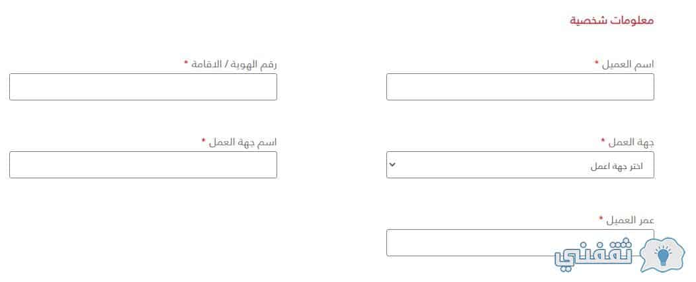The image size is (696, 282).
Task: Click the جهة العمل dropdown label
Action: (x=631, y=142)
